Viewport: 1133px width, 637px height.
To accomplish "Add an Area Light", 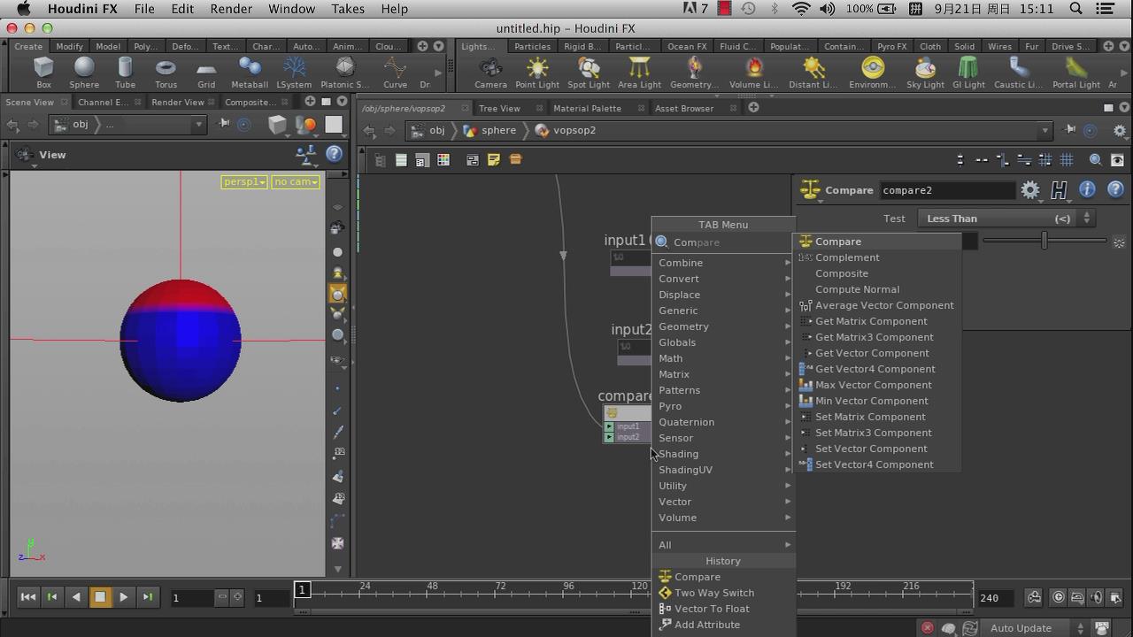I will pos(639,73).
